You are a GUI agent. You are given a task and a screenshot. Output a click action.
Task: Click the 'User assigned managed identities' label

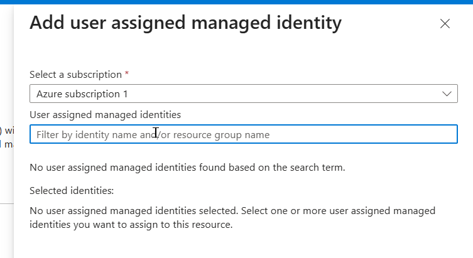[105, 114]
